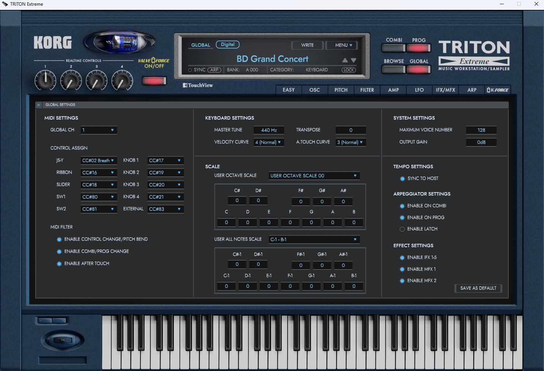Image resolution: width=544 pixels, height=371 pixels.
Task: Switch to the EASY tab
Action: [x=289, y=90]
